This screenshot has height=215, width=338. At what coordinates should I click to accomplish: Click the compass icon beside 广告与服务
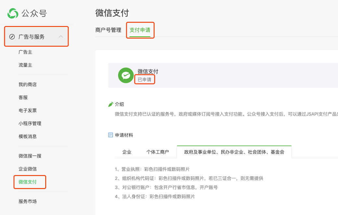pyautogui.click(x=12, y=37)
